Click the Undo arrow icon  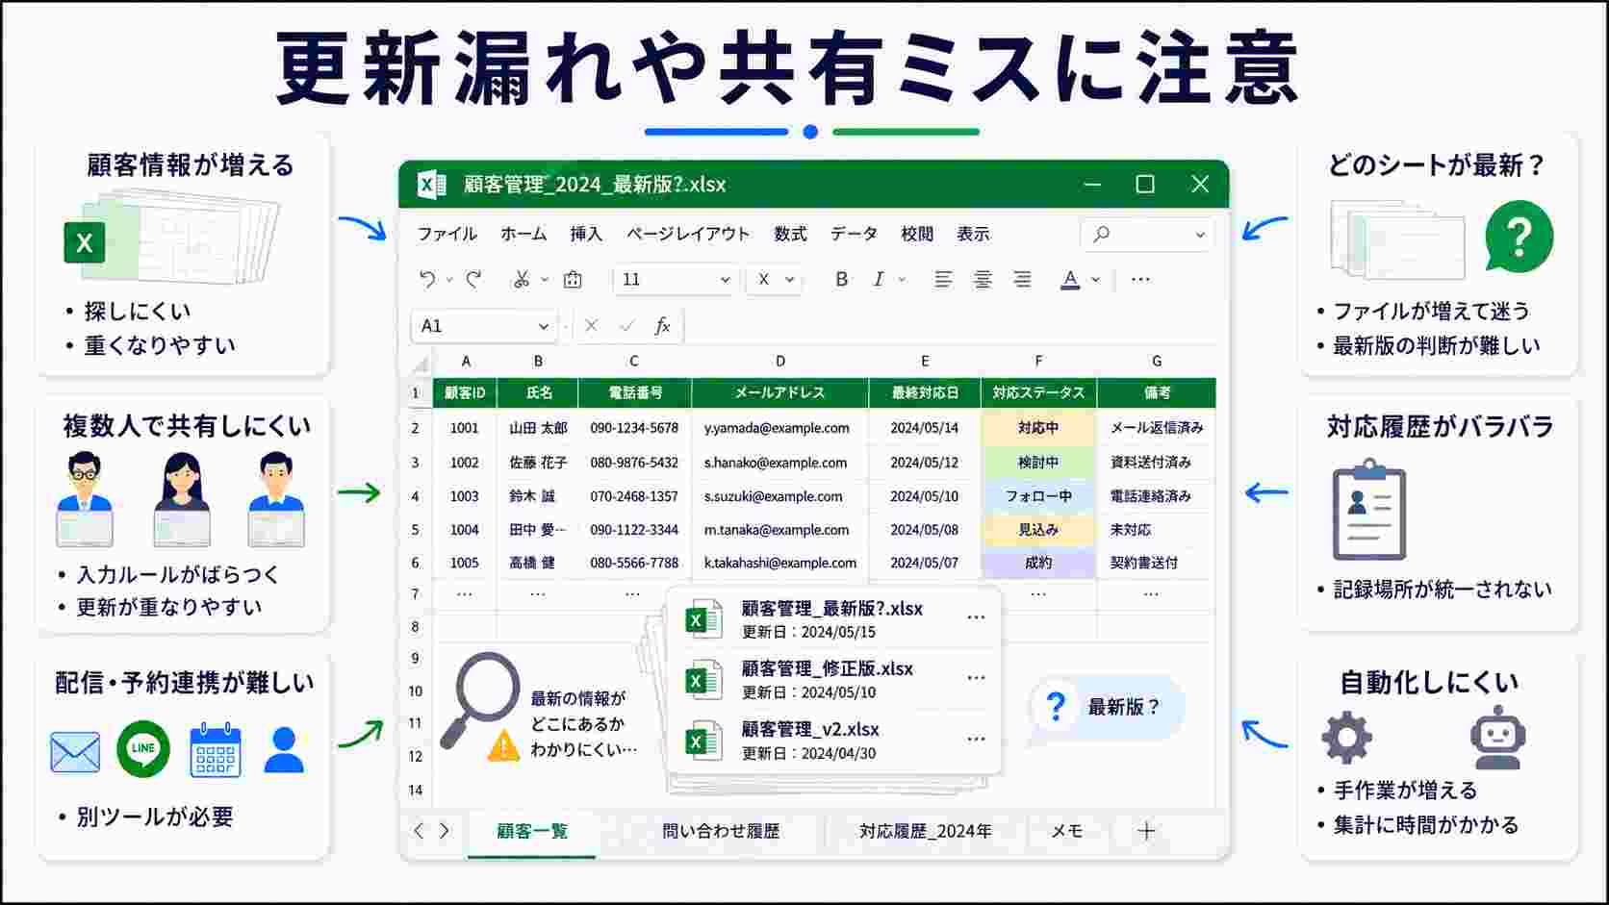(428, 279)
